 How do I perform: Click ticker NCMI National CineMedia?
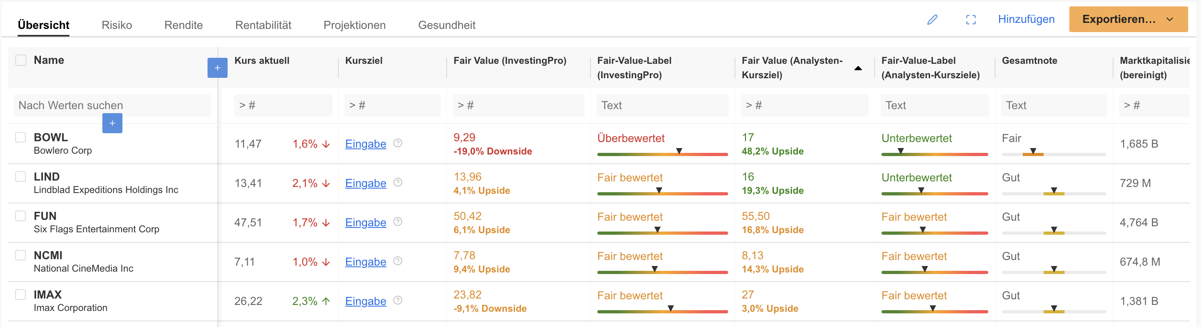(83, 261)
